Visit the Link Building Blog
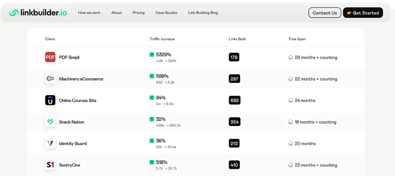Viewport: 395px width, 176px height. (203, 13)
